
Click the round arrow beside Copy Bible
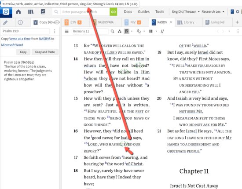point(57,22)
